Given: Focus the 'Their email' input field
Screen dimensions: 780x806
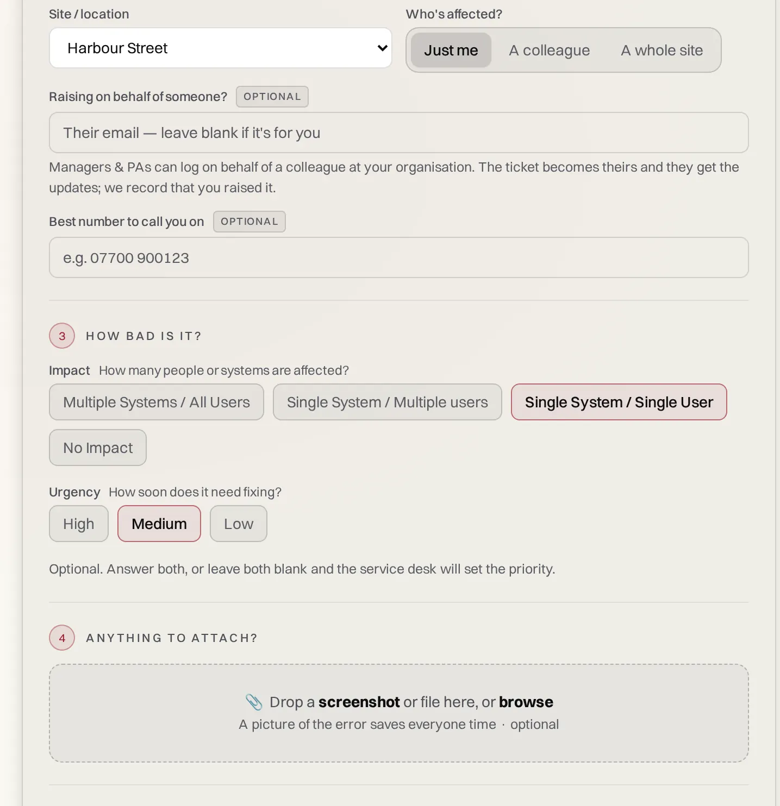Looking at the screenshot, I should point(399,133).
